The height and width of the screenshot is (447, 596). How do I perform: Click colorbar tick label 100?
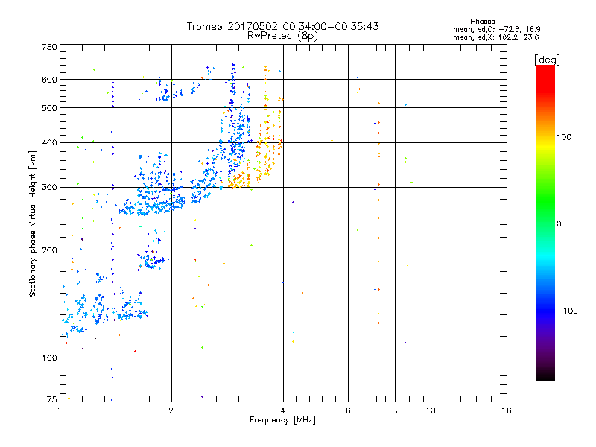(564, 137)
